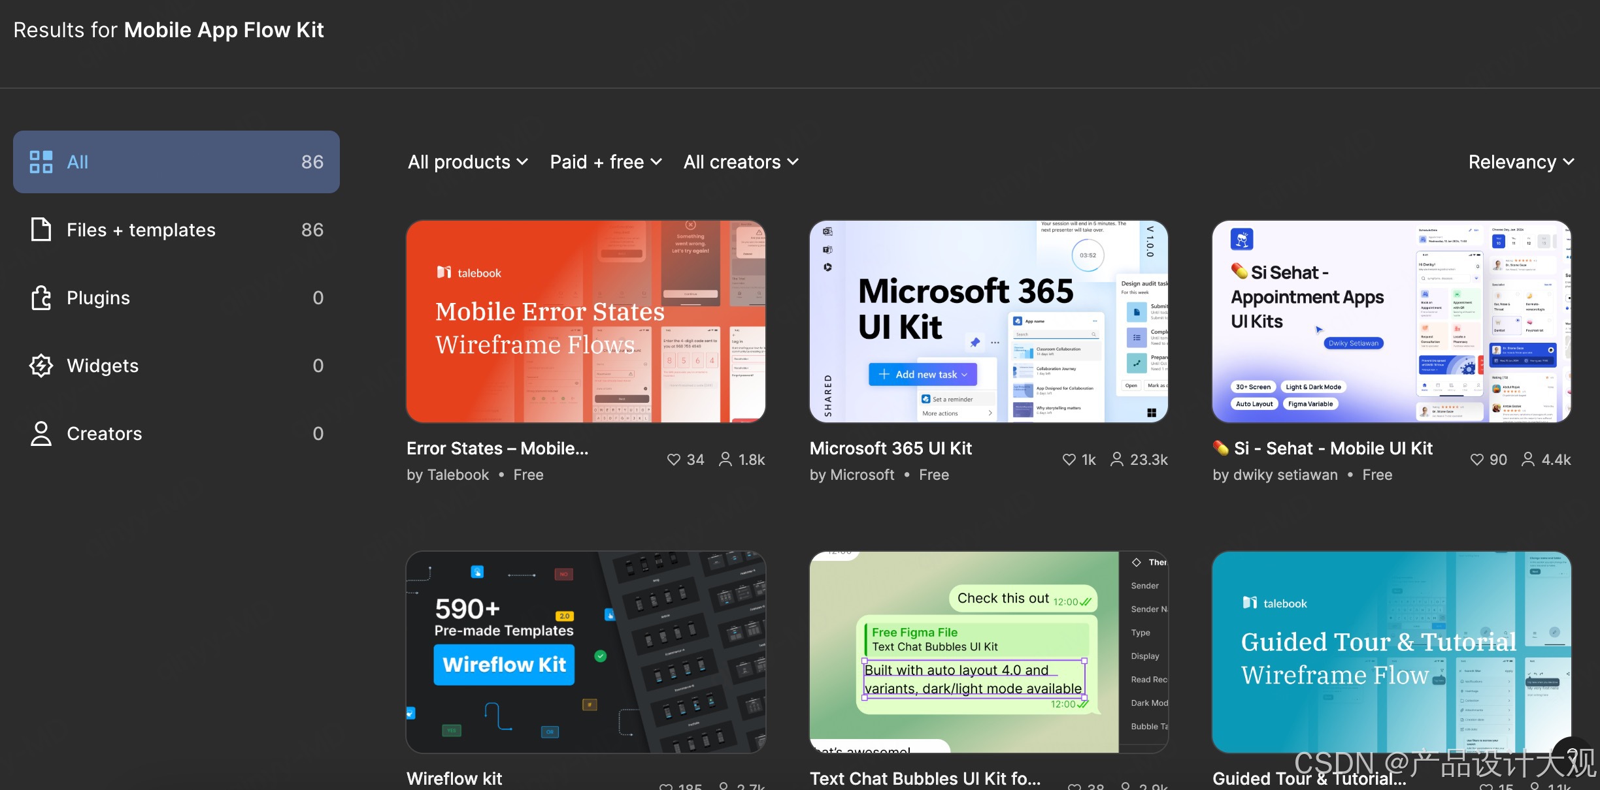
Task: Switch to the Plugins category
Action: click(98, 298)
